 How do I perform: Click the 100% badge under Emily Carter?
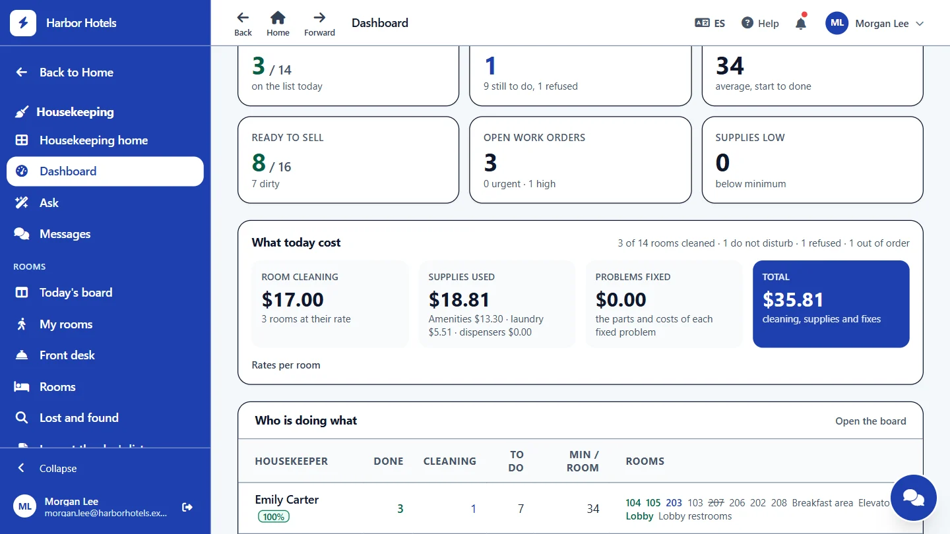[274, 517]
